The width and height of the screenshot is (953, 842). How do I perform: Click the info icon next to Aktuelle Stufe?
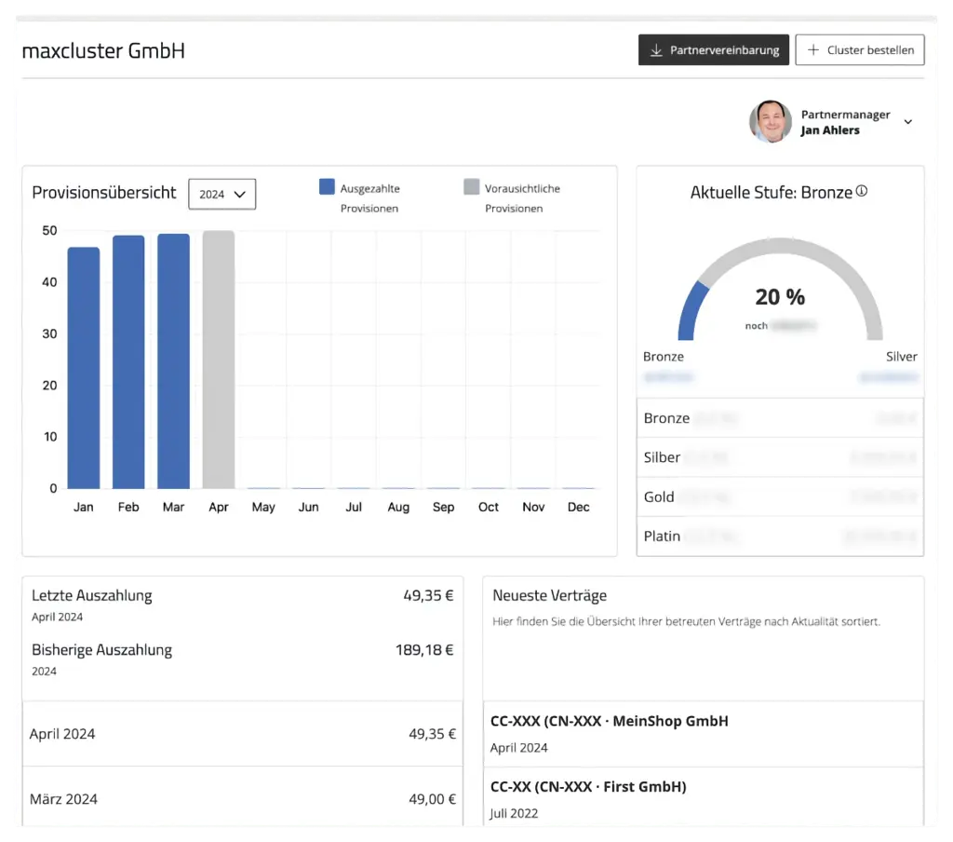[x=862, y=191]
